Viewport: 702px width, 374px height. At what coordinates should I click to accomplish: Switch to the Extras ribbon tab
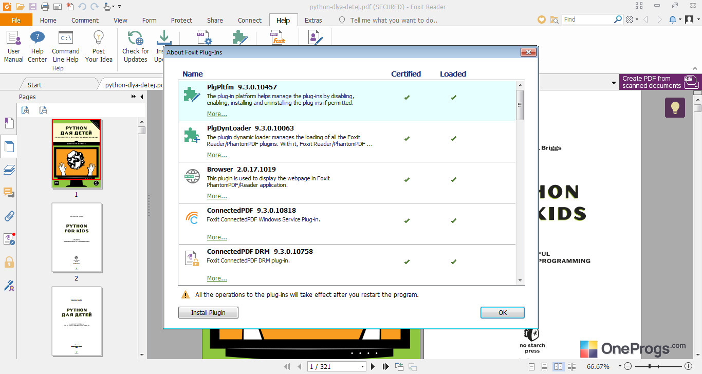pyautogui.click(x=313, y=20)
